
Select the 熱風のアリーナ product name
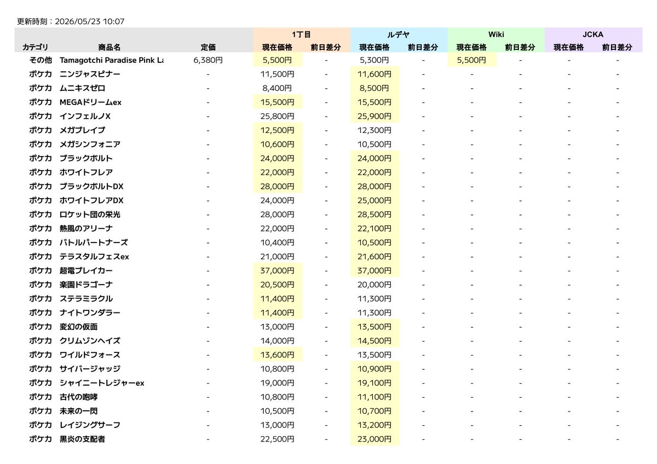86,229
